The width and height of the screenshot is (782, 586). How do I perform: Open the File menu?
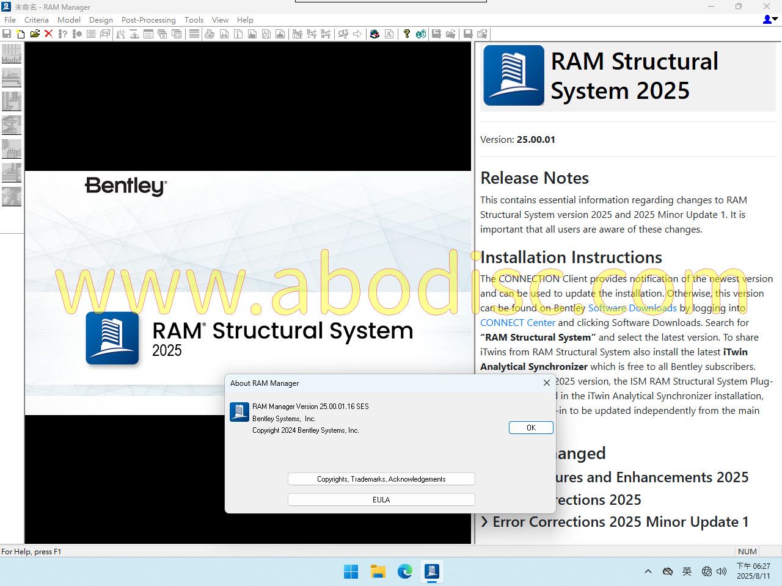10,20
